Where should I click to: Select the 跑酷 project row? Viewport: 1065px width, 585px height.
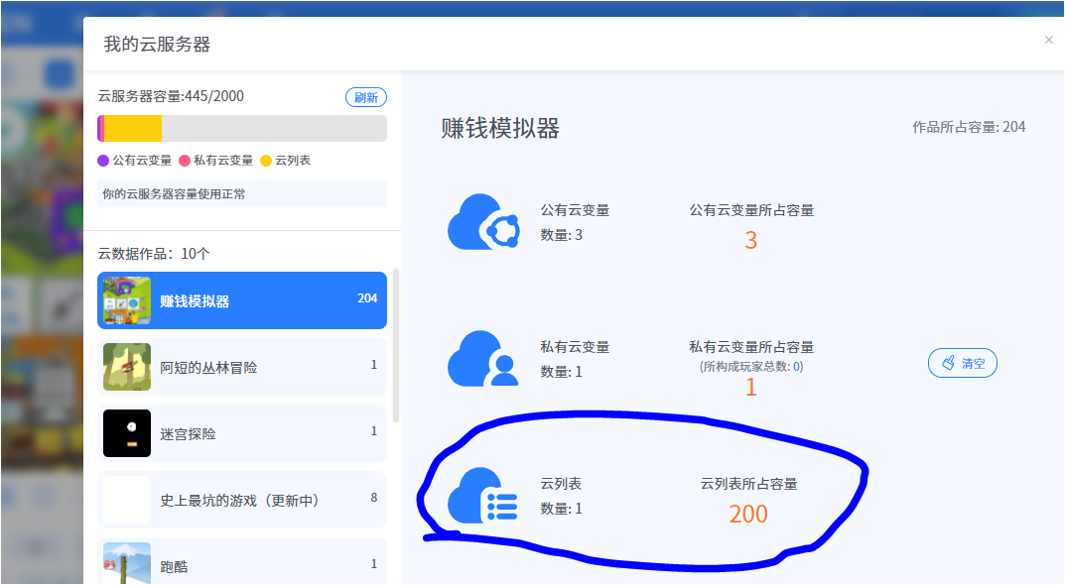pyautogui.click(x=242, y=561)
